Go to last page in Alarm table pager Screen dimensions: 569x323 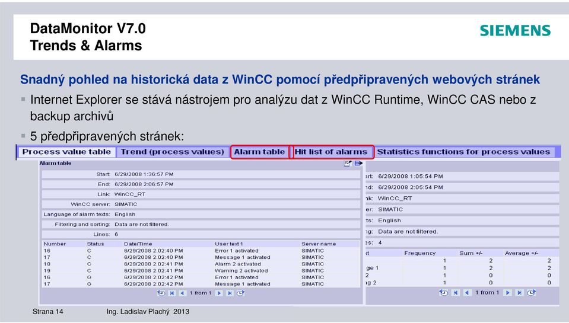coord(230,293)
